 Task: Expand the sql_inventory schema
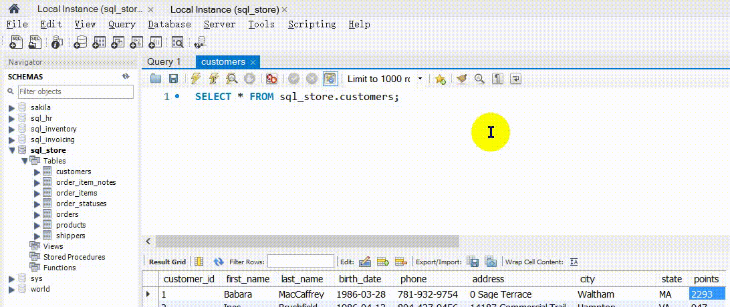pos(12,129)
